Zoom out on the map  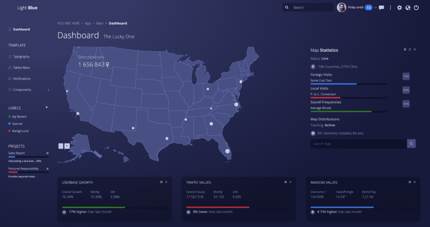61,146
